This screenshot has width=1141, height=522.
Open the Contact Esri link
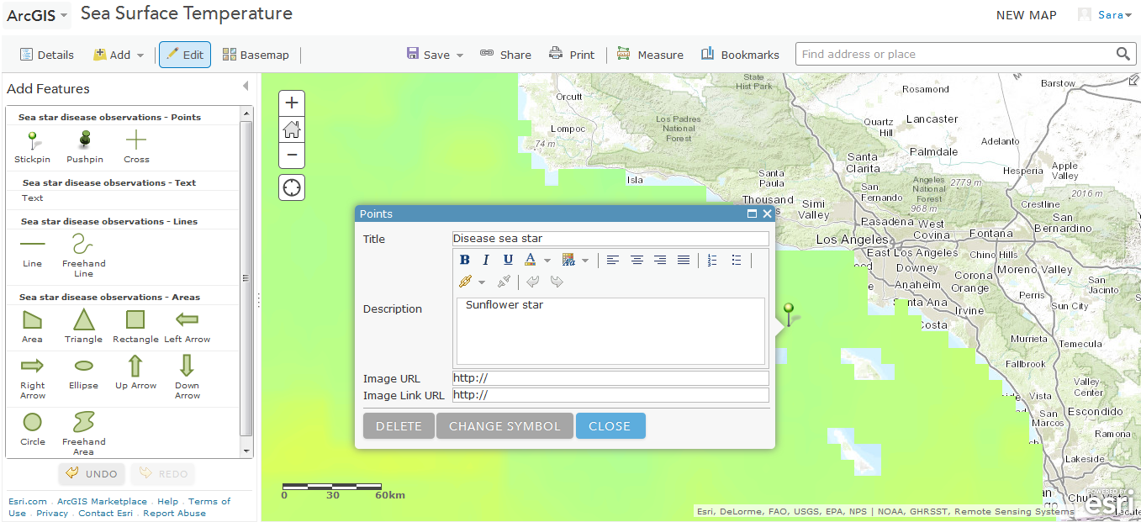pyautogui.click(x=106, y=513)
